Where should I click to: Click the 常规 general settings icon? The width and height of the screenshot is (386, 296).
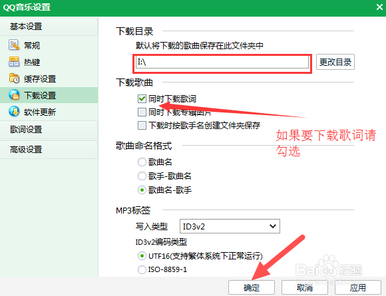tap(14, 45)
